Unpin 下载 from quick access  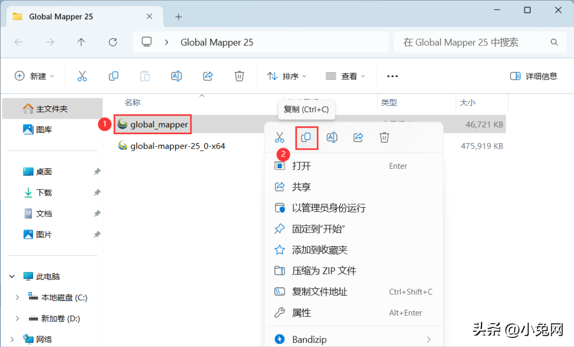click(x=97, y=192)
